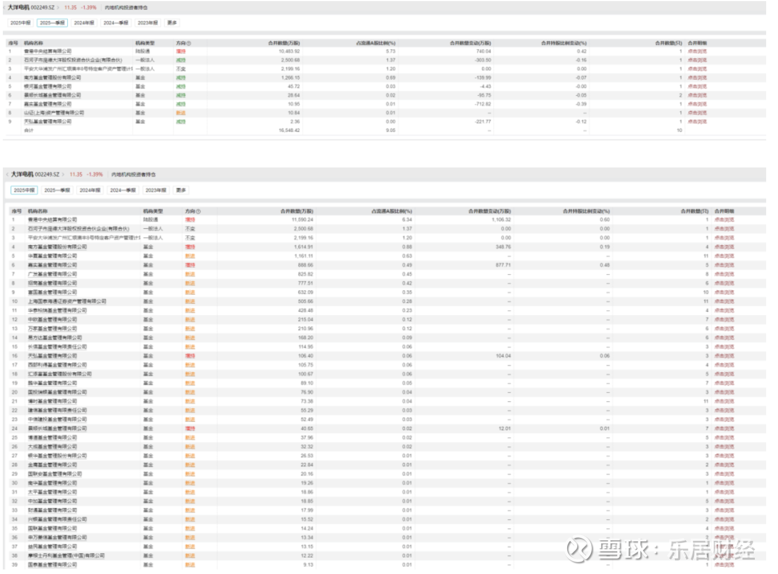Open 易方达基金管理有限公司 link
This screenshot has height=574, width=778.
point(55,338)
